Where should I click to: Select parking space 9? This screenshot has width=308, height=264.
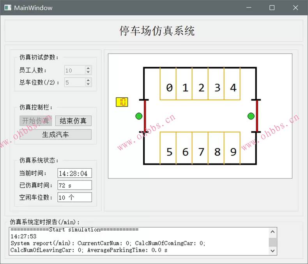click(x=232, y=148)
